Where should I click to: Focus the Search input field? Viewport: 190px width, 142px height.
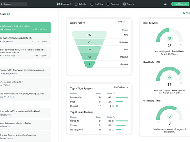13,4
